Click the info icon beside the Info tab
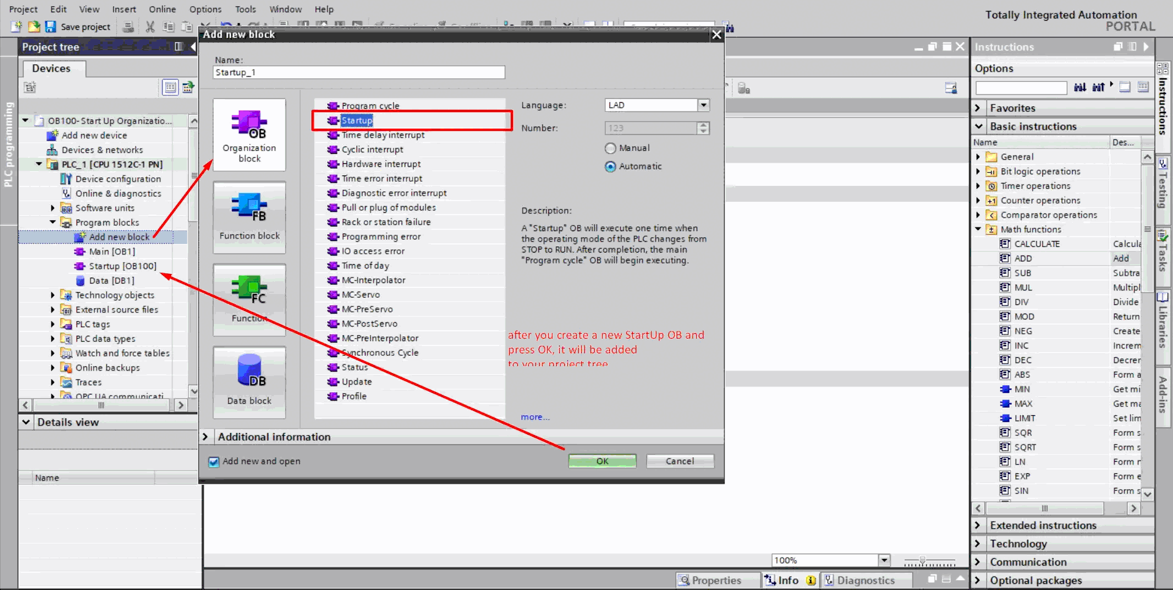This screenshot has height=590, width=1173. (811, 580)
